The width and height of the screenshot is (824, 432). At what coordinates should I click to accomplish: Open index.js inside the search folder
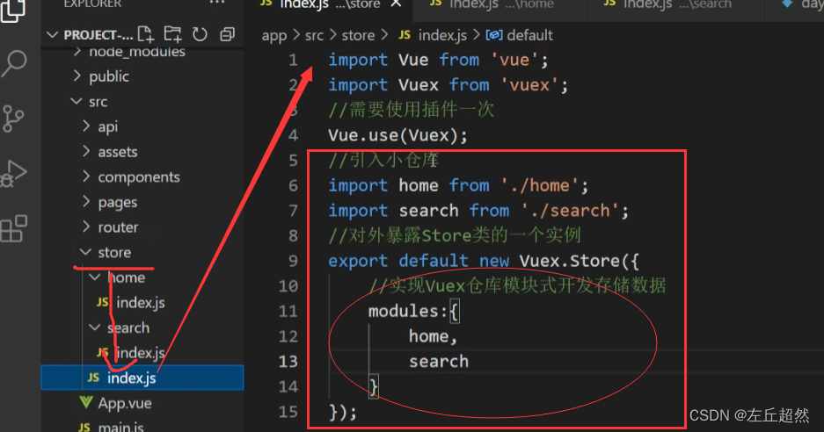[x=141, y=353]
